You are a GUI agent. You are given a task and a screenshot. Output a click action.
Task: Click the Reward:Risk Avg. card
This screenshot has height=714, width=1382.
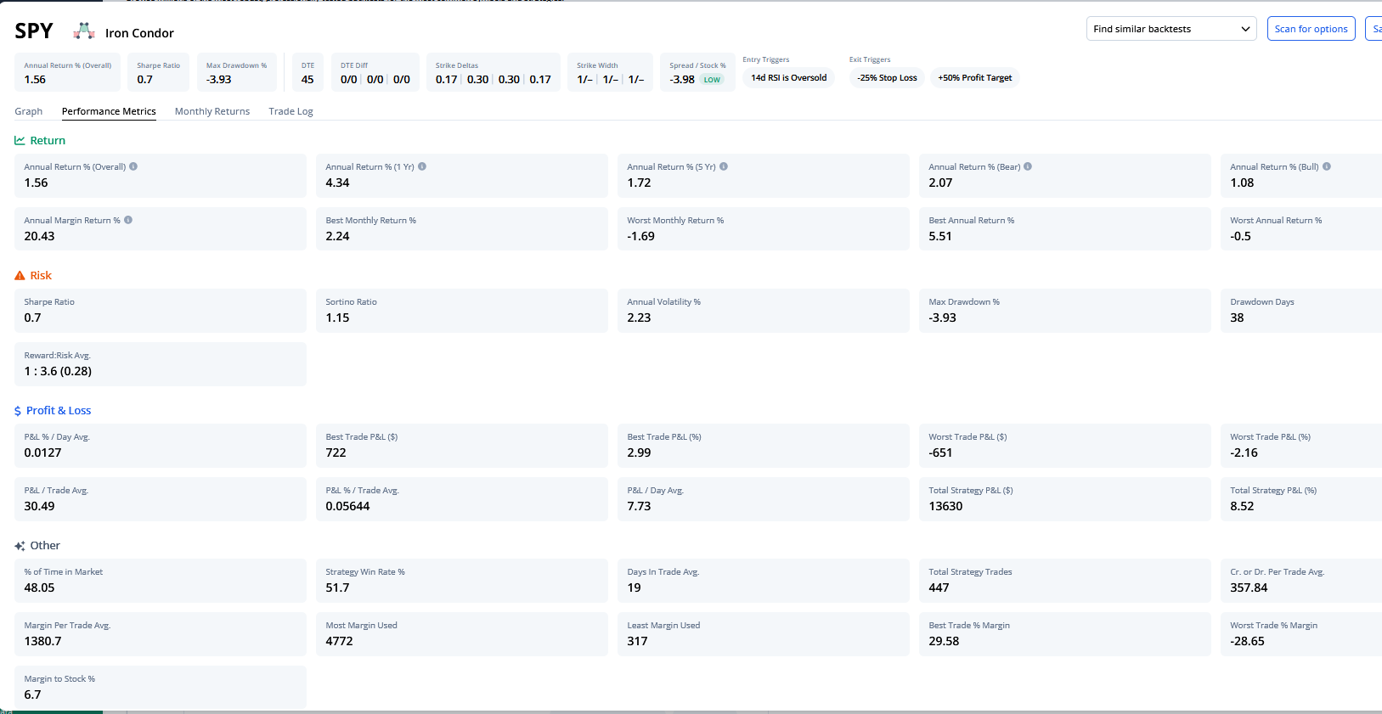(161, 363)
